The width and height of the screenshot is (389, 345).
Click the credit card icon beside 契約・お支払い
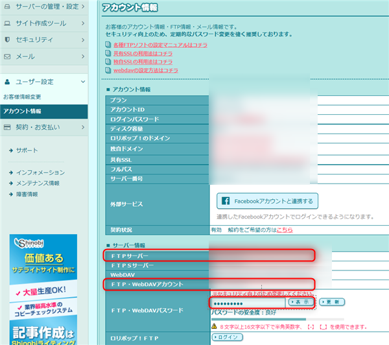click(7, 127)
